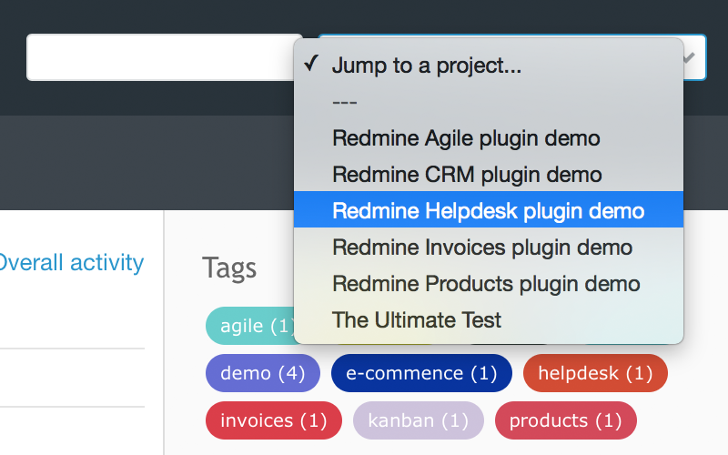Collapse the project jump dropdown via its chevron

[x=691, y=57]
